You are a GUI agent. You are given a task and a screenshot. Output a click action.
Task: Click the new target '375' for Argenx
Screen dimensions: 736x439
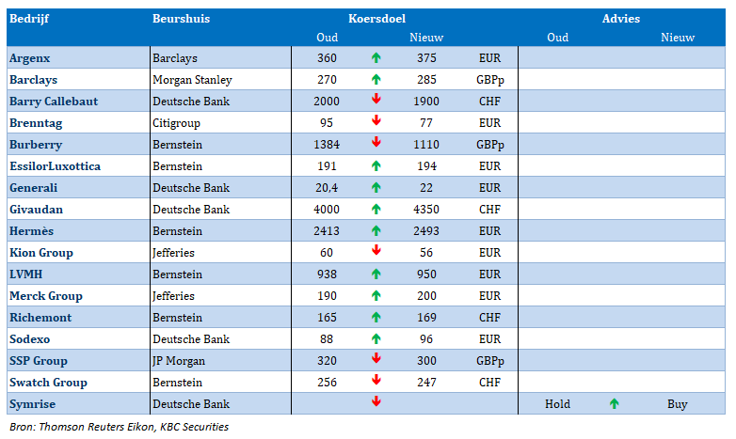[x=426, y=57]
